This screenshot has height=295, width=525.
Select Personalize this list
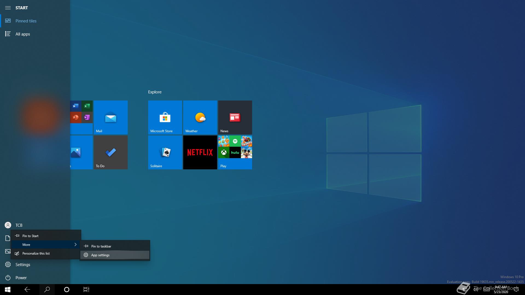(46, 253)
